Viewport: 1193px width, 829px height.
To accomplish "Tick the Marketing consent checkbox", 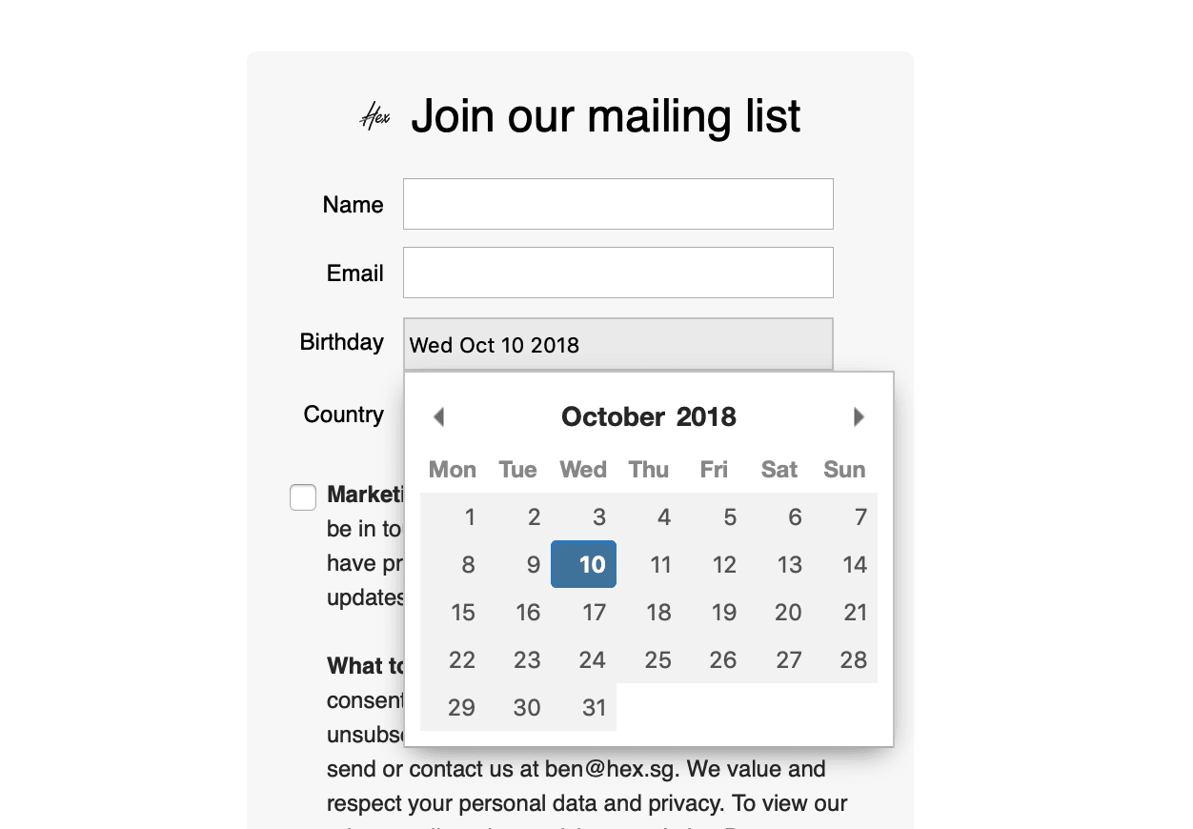I will click(x=303, y=497).
